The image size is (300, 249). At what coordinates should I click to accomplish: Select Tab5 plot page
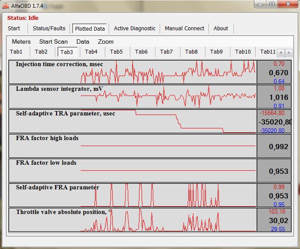click(116, 52)
